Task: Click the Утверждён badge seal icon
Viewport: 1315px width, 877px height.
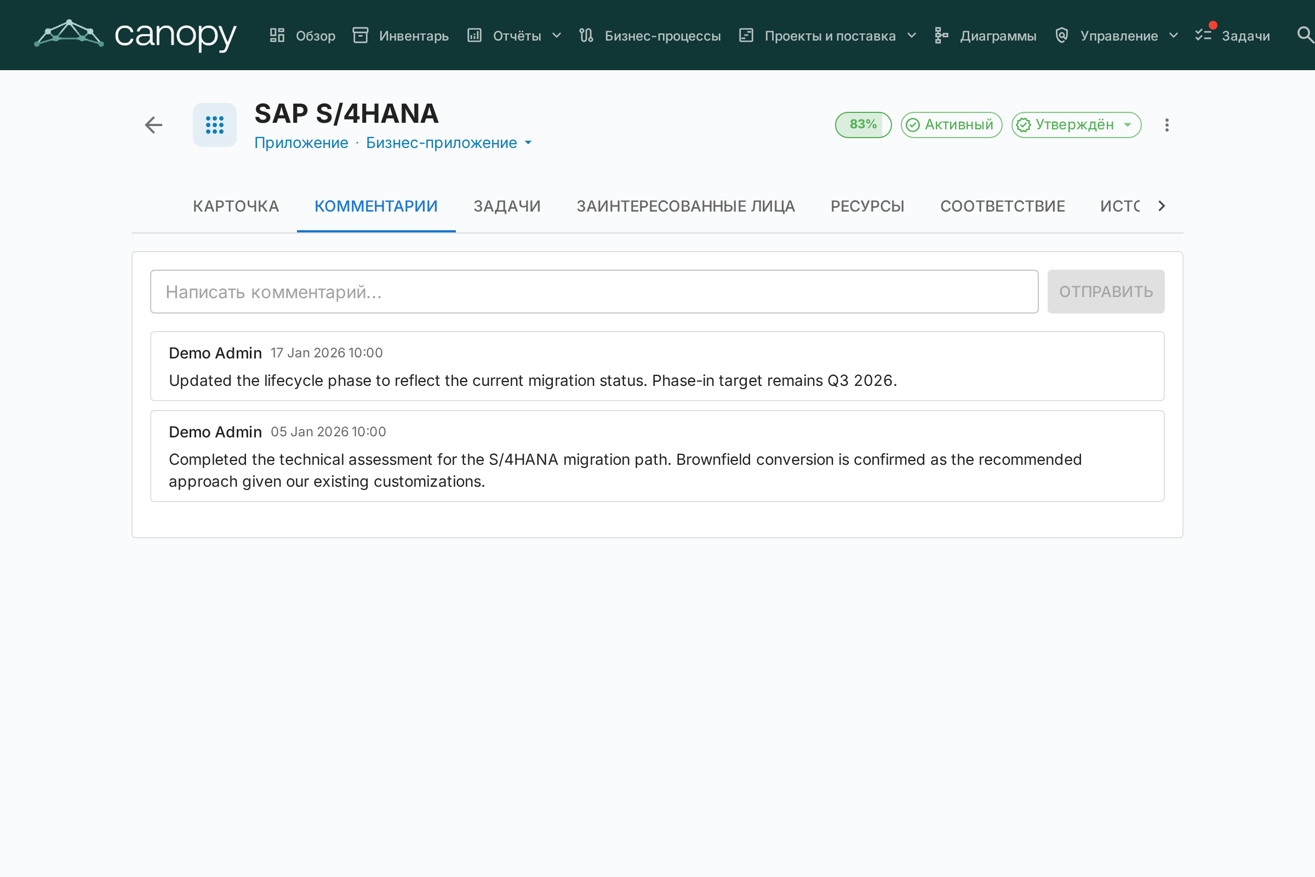Action: click(x=1023, y=125)
